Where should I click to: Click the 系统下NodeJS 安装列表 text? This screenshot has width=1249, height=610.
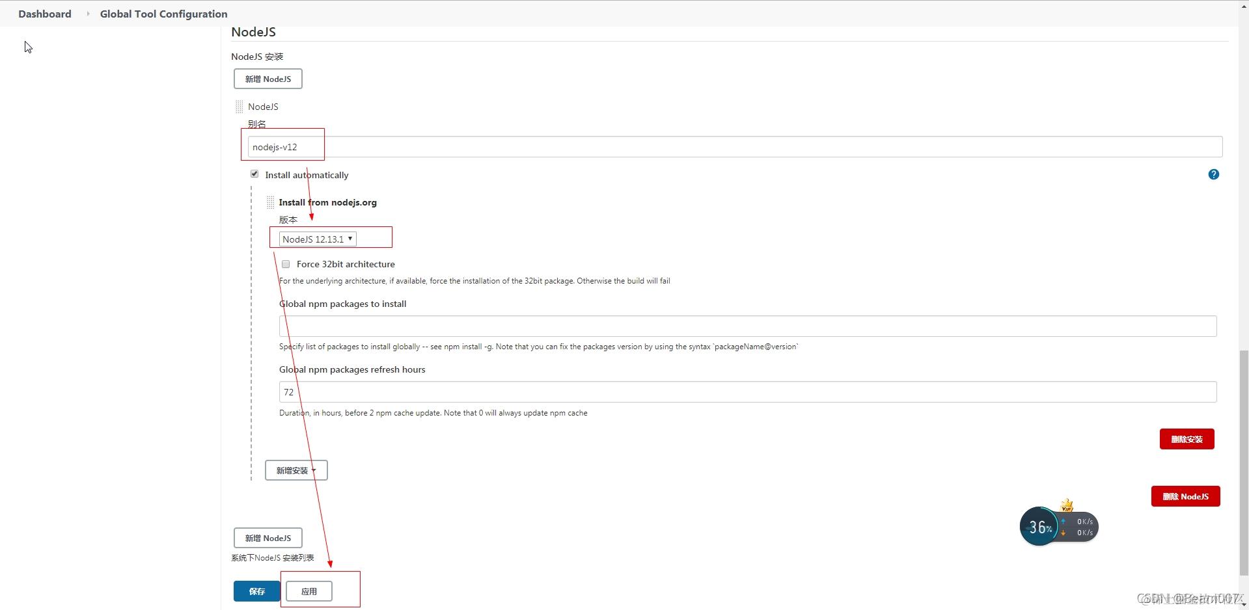pyautogui.click(x=272, y=558)
